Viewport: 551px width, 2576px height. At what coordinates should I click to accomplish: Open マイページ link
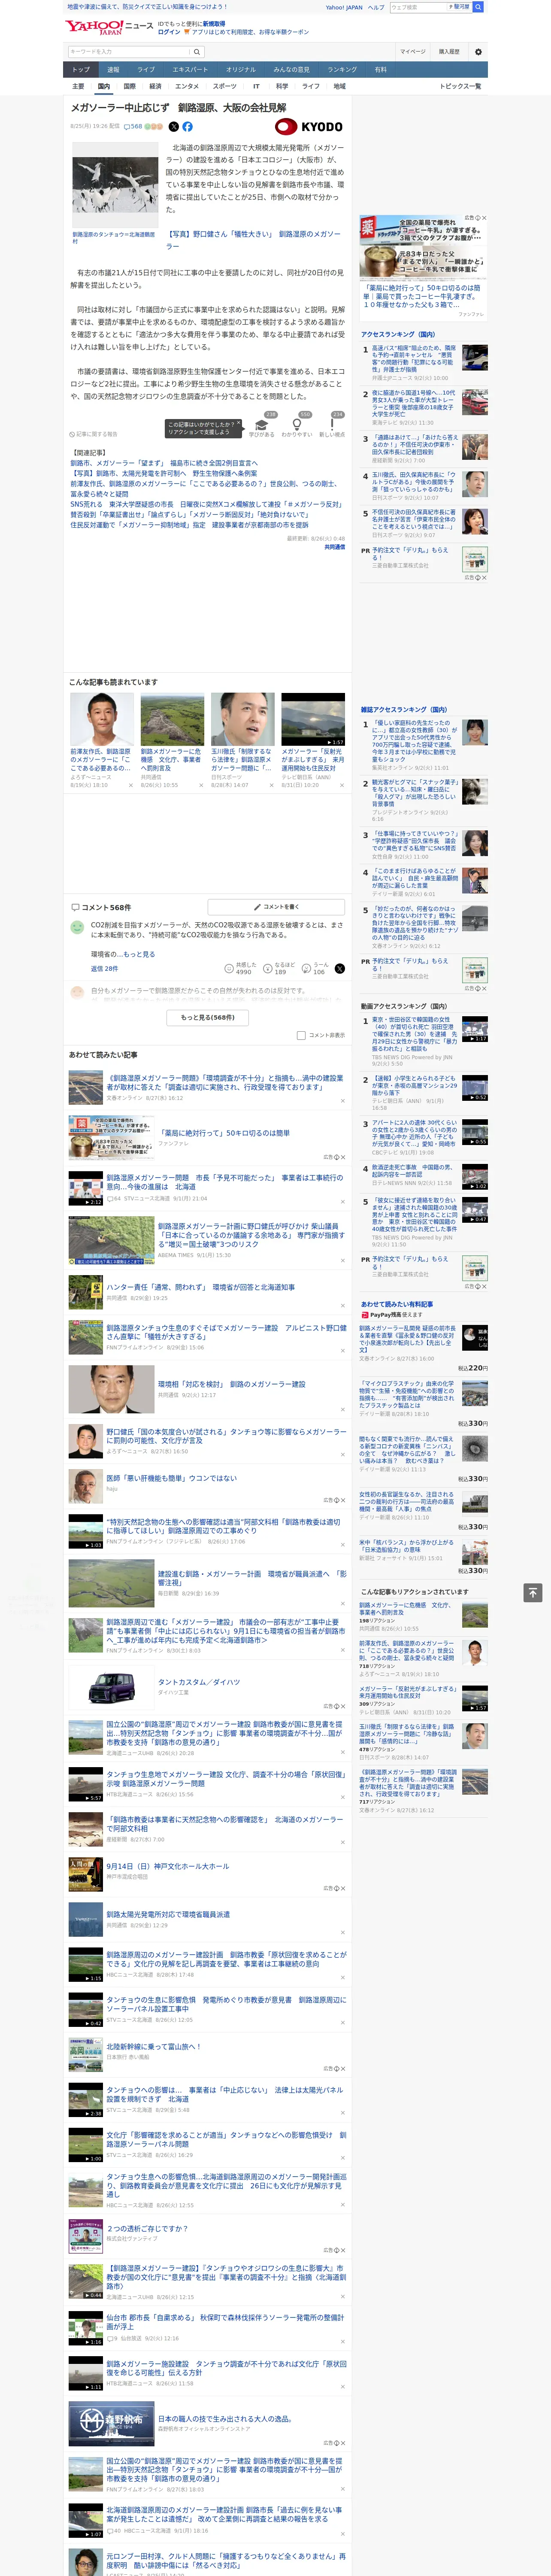(412, 52)
